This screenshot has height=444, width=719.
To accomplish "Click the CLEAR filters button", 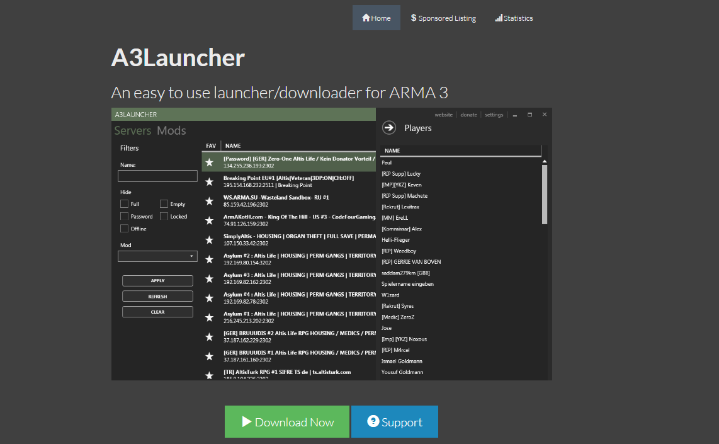I will click(x=158, y=312).
